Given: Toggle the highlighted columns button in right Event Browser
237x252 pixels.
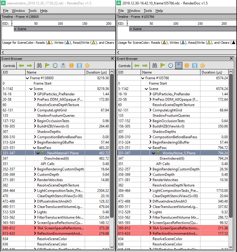Looking at the screenshot, I should coord(179,66).
